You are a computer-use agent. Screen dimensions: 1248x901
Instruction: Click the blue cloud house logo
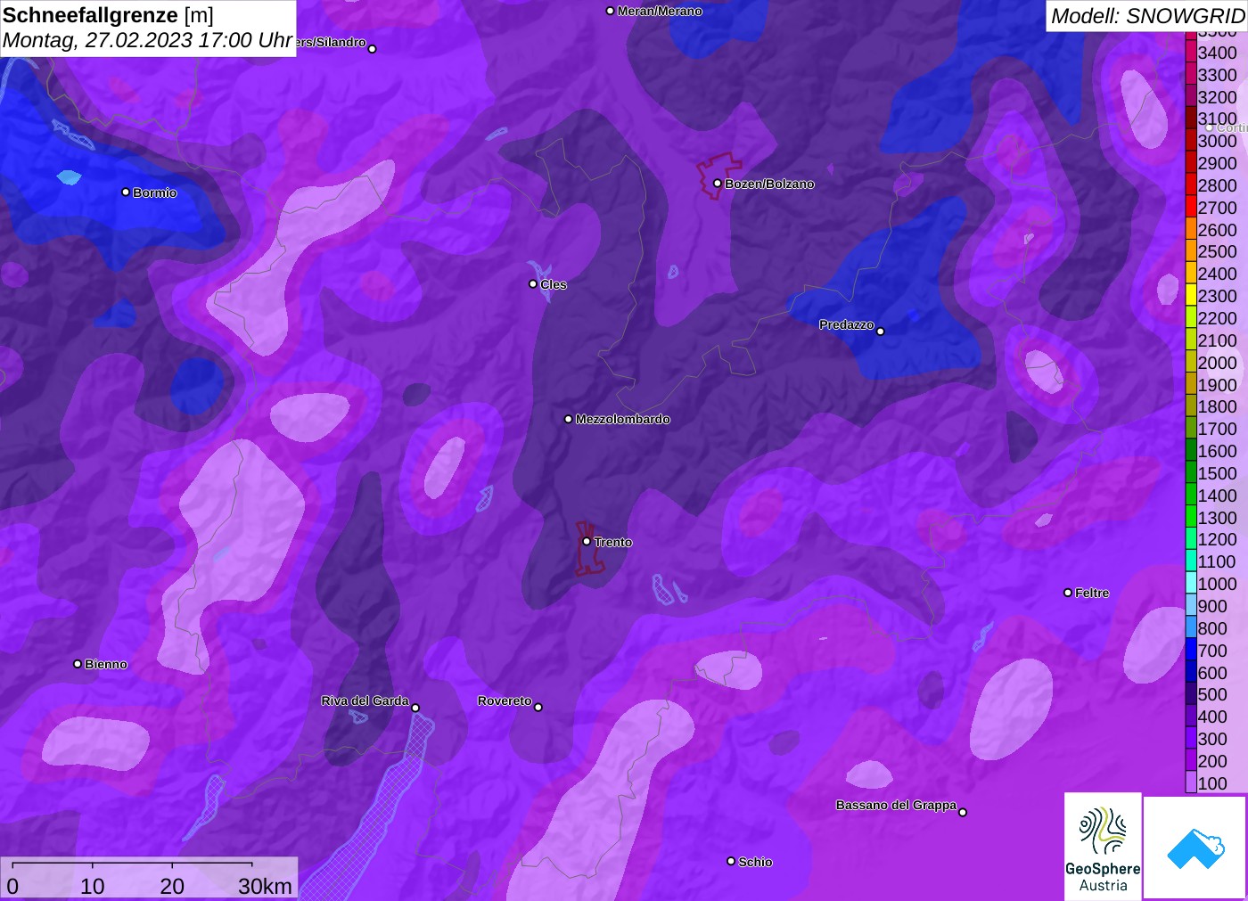click(1195, 848)
